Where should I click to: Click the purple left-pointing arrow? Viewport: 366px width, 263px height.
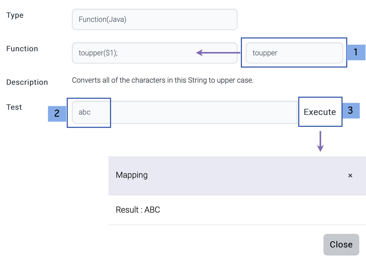[x=218, y=53]
